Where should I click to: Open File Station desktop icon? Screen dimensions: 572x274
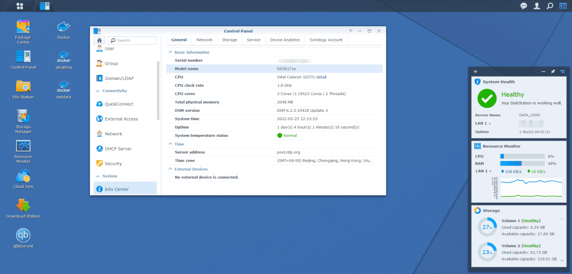[x=23, y=89]
